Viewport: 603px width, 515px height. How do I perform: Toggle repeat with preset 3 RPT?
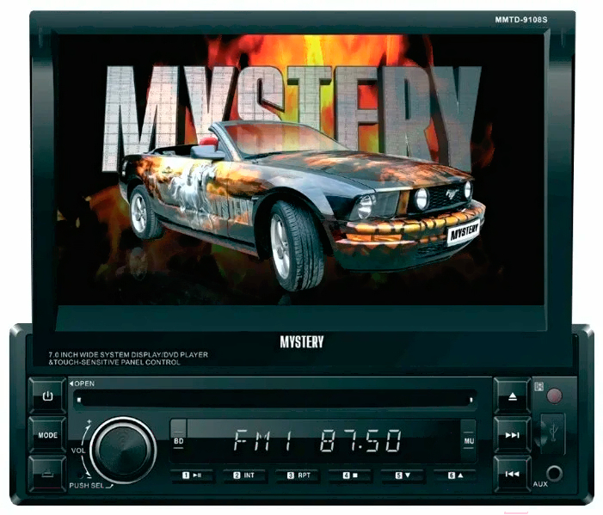(x=298, y=475)
